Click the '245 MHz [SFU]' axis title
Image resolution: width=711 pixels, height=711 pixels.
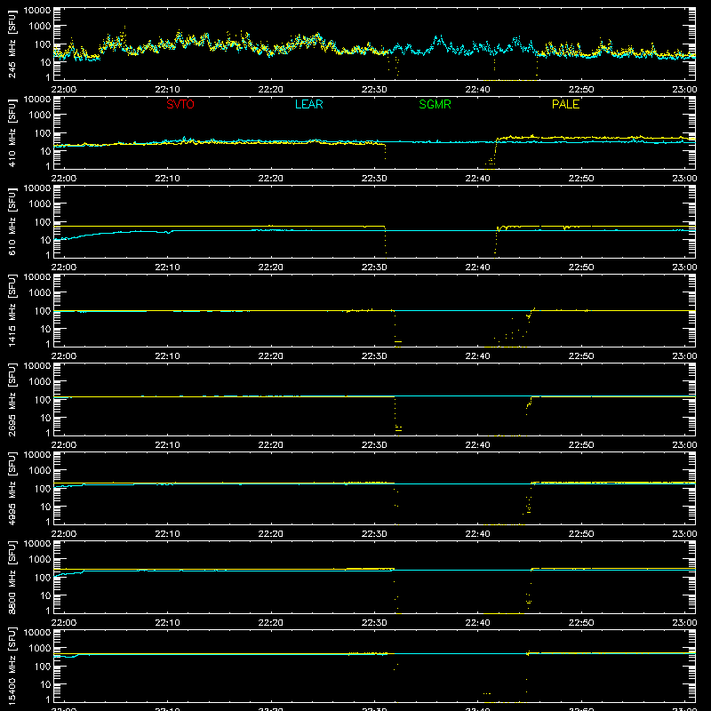[12, 44]
